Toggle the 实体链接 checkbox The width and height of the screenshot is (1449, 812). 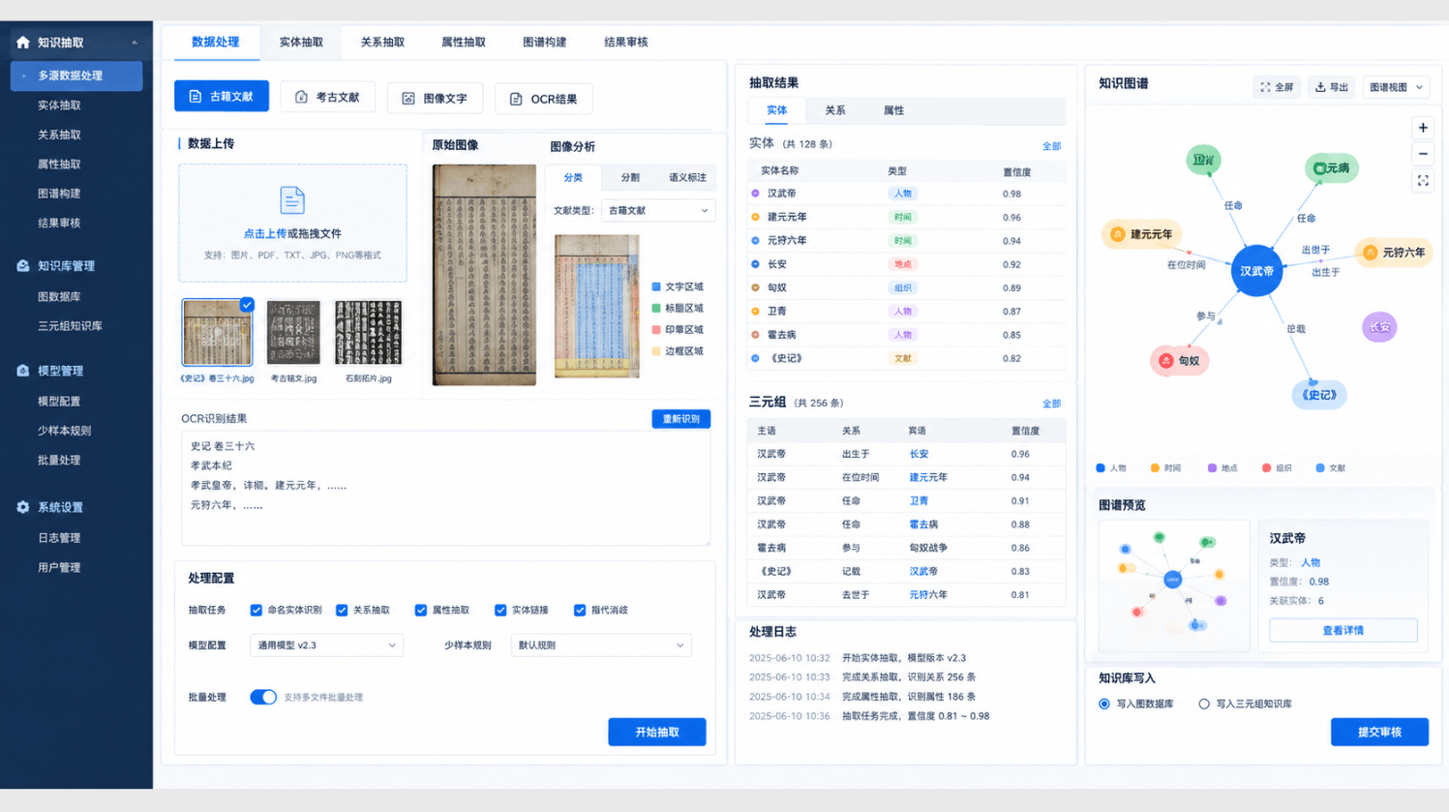pos(500,611)
